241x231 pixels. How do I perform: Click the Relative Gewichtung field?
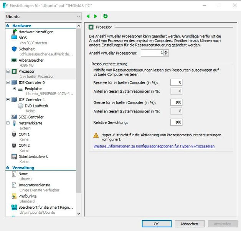[x=176, y=122]
